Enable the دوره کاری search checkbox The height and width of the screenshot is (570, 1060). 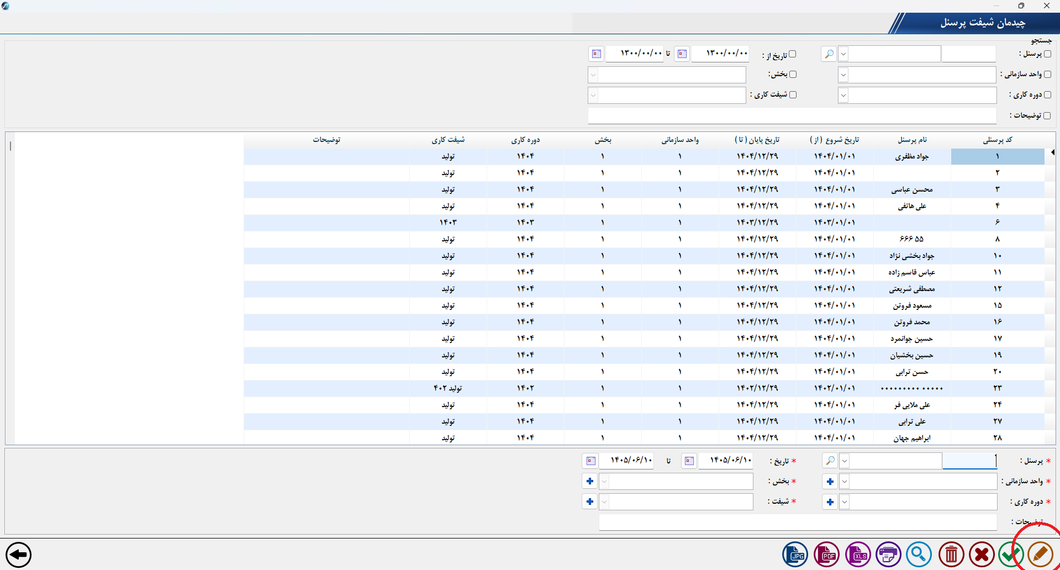coord(1047,94)
